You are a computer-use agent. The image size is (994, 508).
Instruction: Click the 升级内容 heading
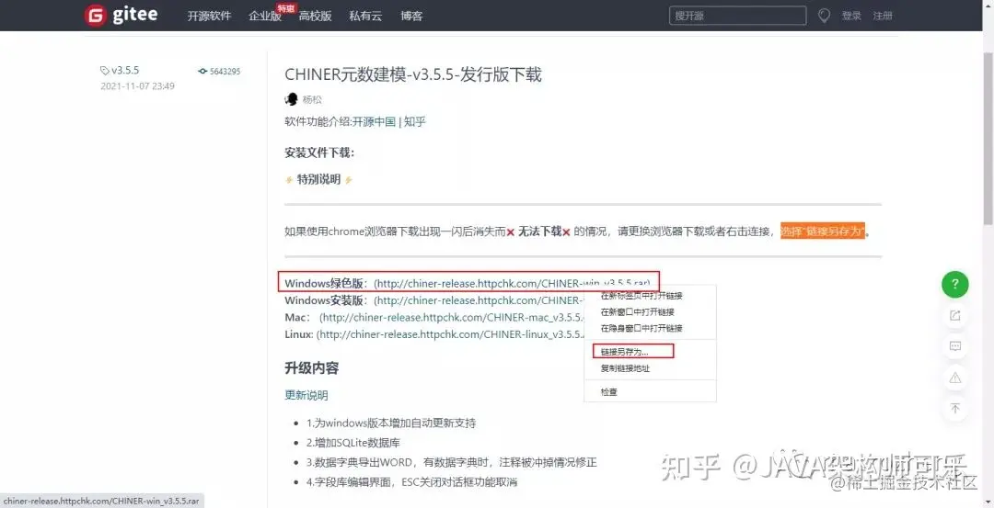311,368
